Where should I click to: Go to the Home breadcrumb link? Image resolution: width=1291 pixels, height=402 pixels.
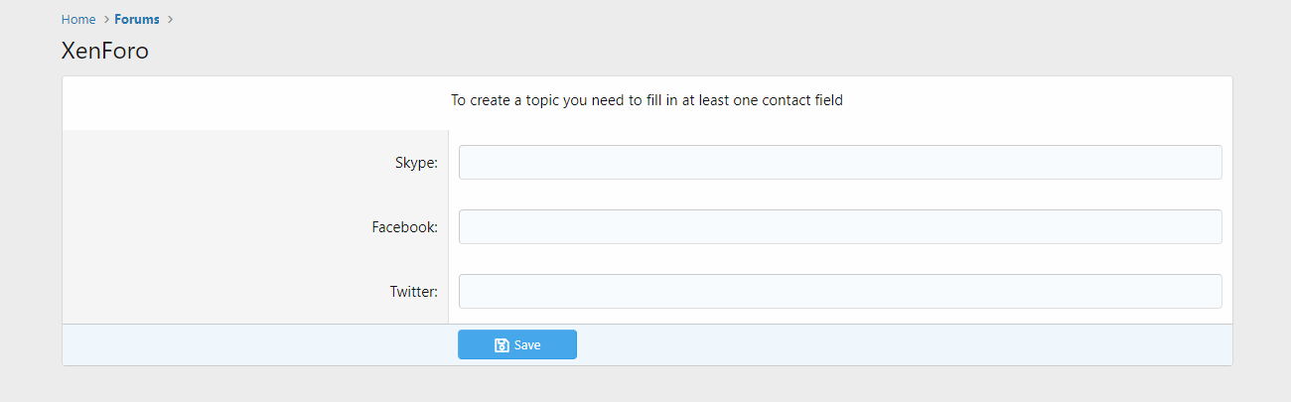[x=78, y=20]
